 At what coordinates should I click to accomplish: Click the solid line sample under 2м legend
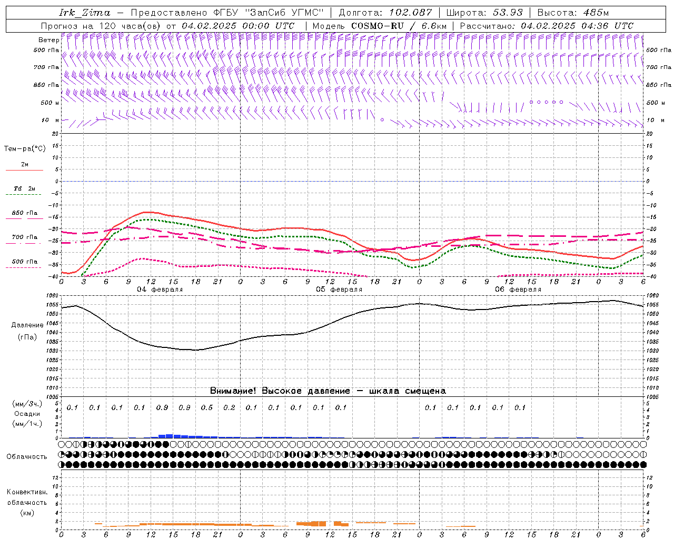pos(24,171)
